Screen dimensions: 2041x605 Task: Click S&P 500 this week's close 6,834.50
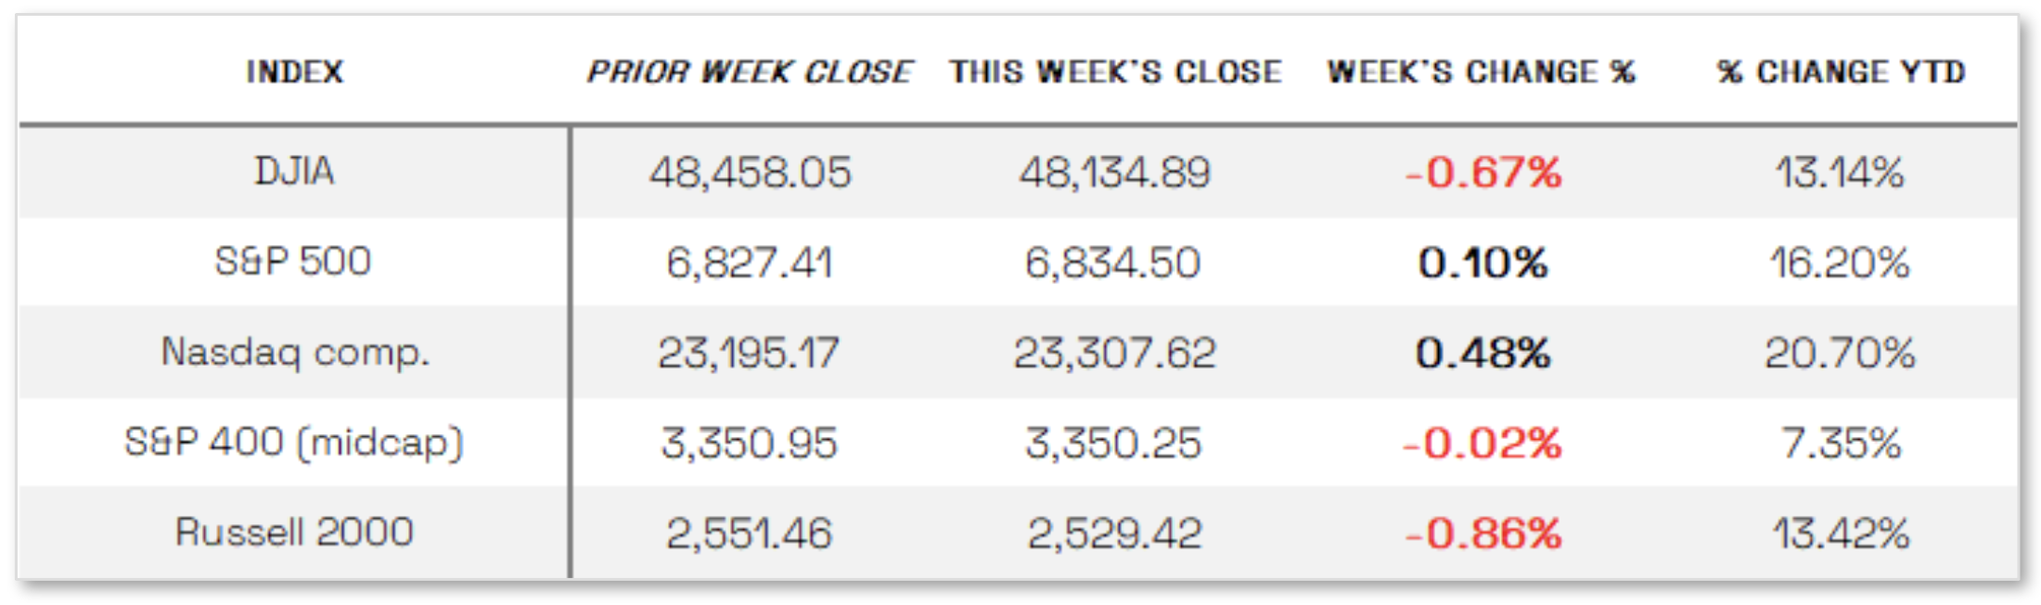(1112, 263)
